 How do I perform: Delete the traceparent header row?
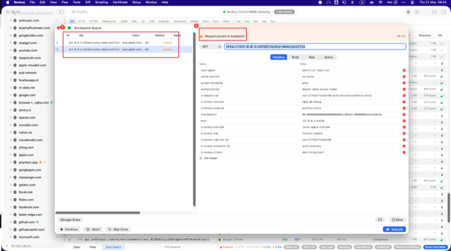(x=404, y=115)
